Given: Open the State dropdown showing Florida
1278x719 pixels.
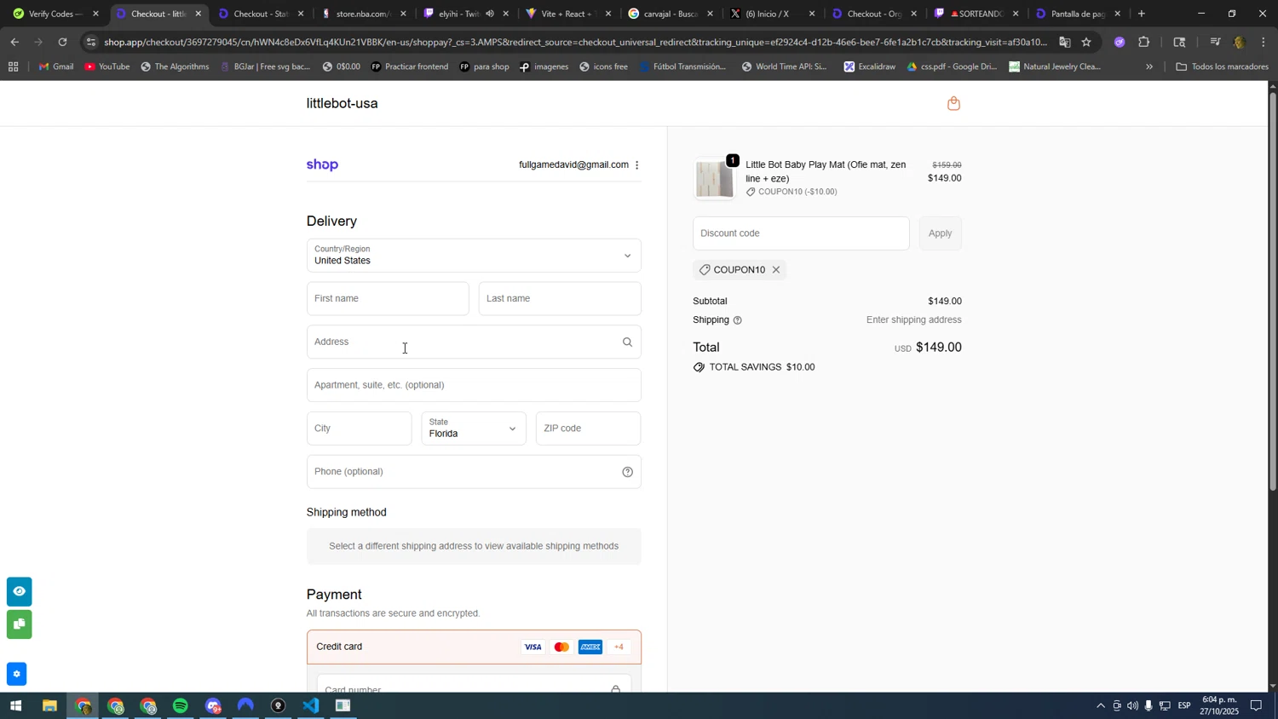Looking at the screenshot, I should point(474,429).
